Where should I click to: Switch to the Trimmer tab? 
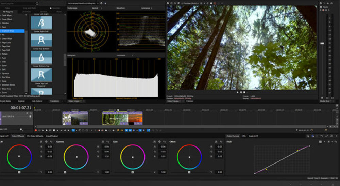(189, 101)
